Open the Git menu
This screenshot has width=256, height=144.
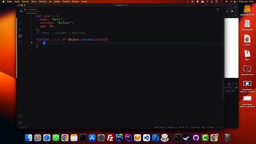pos(50,2)
